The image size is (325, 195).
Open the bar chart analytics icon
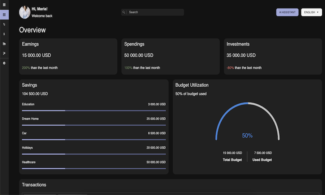coord(4,44)
